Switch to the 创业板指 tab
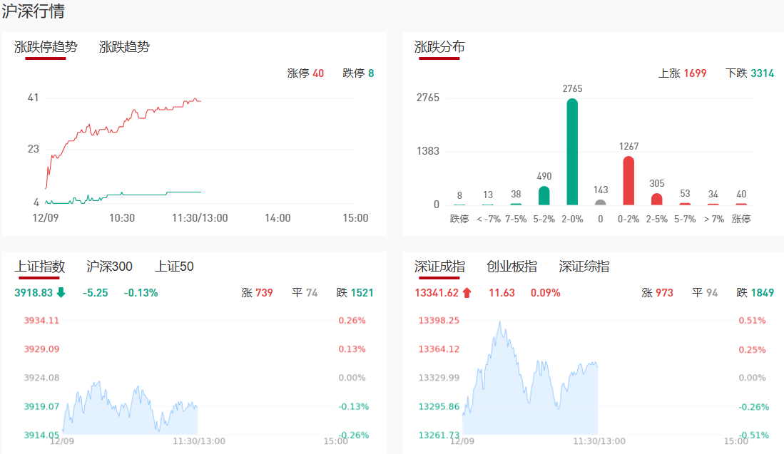784x454 pixels. [511, 267]
